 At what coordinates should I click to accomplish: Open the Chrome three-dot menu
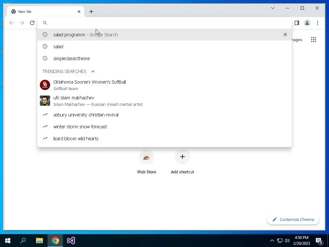pyautogui.click(x=317, y=23)
